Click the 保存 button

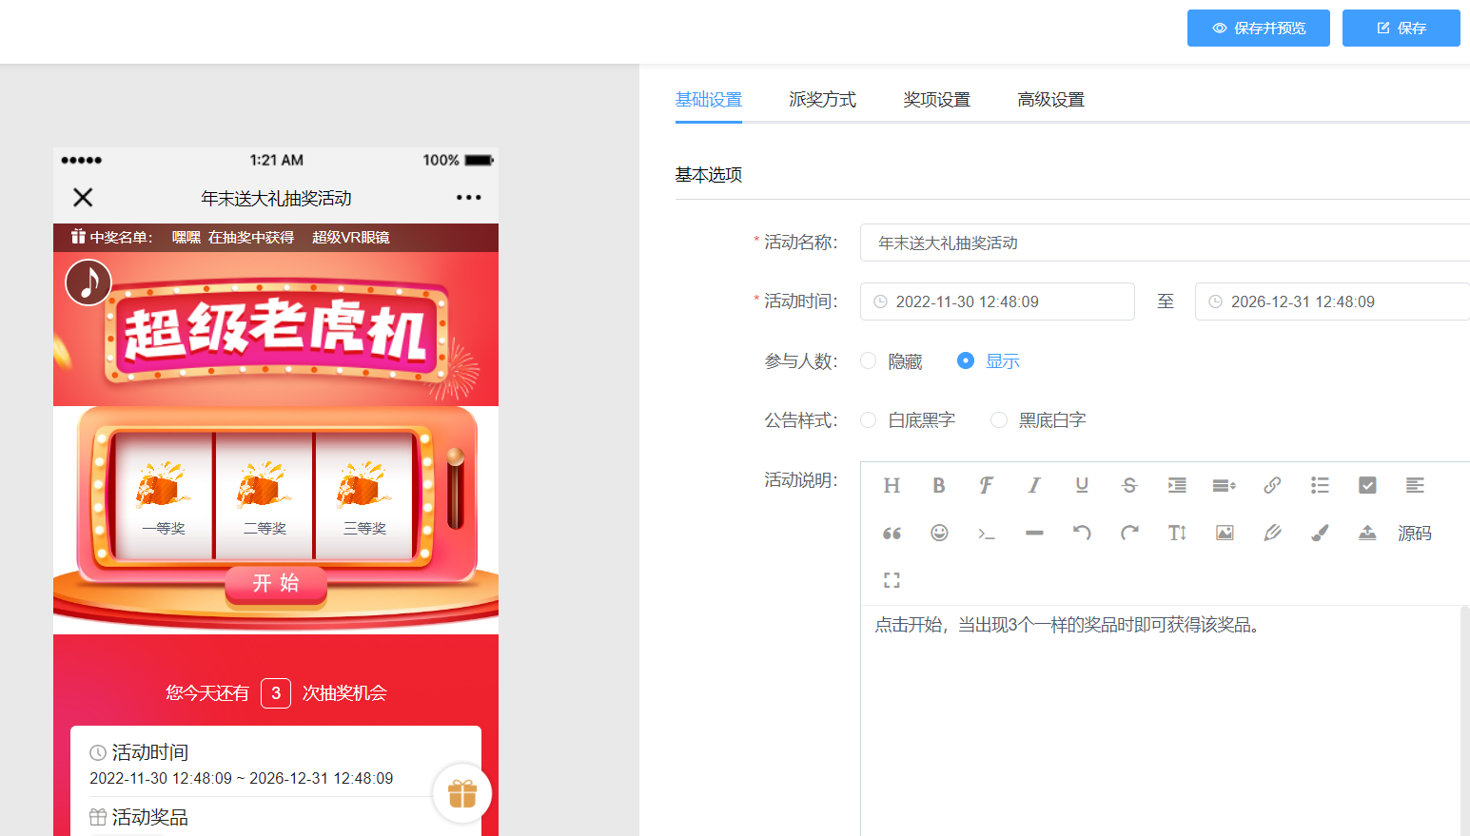tap(1401, 28)
